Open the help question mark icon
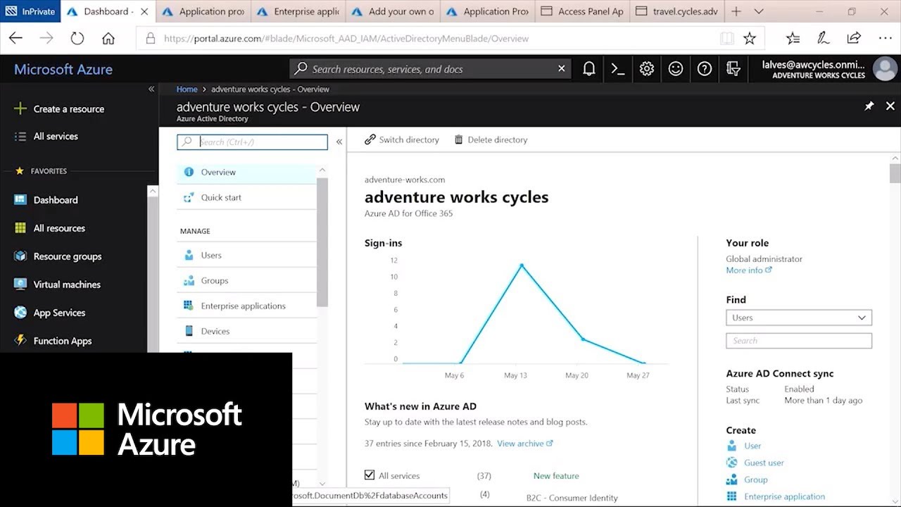Viewport: 901px width, 507px height. pos(705,68)
